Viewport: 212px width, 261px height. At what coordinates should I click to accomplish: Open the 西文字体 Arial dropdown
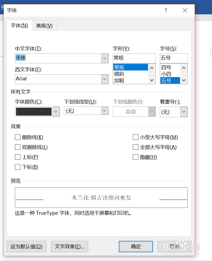tap(104, 79)
